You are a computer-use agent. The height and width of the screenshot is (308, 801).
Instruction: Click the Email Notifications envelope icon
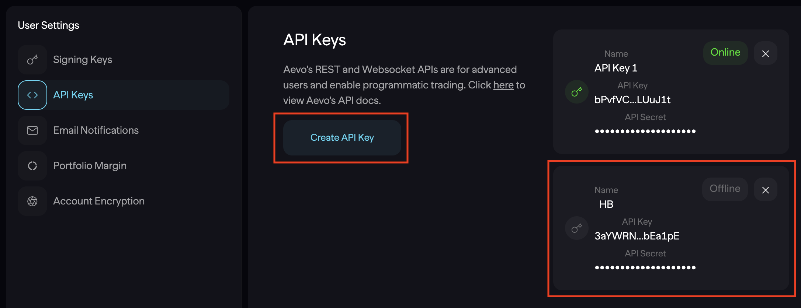click(32, 130)
